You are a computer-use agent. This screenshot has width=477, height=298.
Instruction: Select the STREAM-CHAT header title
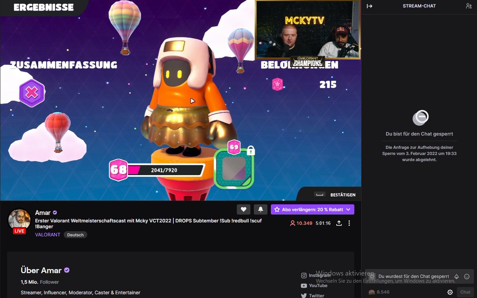tap(419, 6)
